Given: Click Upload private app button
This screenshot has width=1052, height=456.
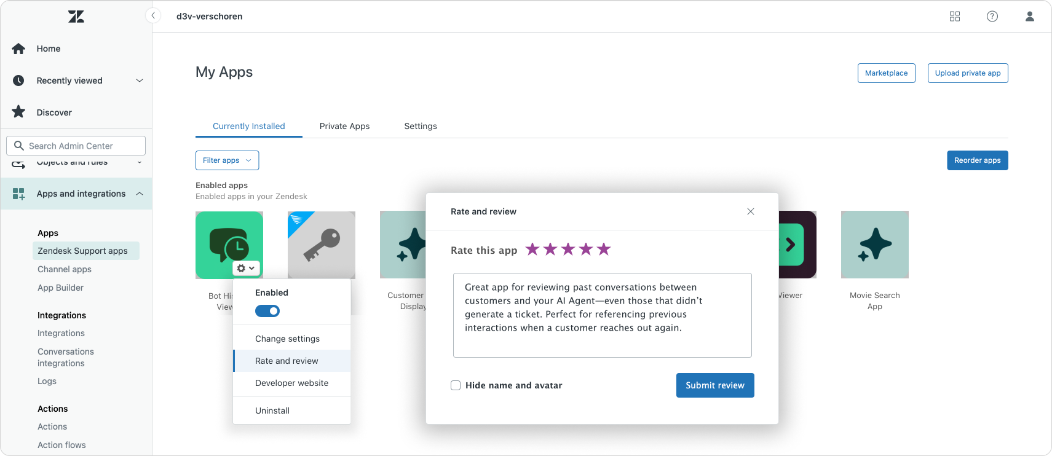Looking at the screenshot, I should click(x=968, y=73).
